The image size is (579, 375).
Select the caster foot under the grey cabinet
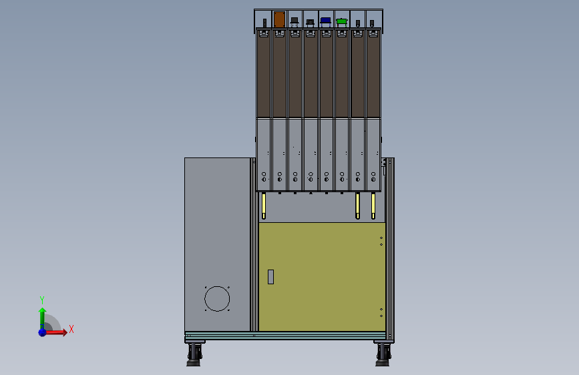194,355
